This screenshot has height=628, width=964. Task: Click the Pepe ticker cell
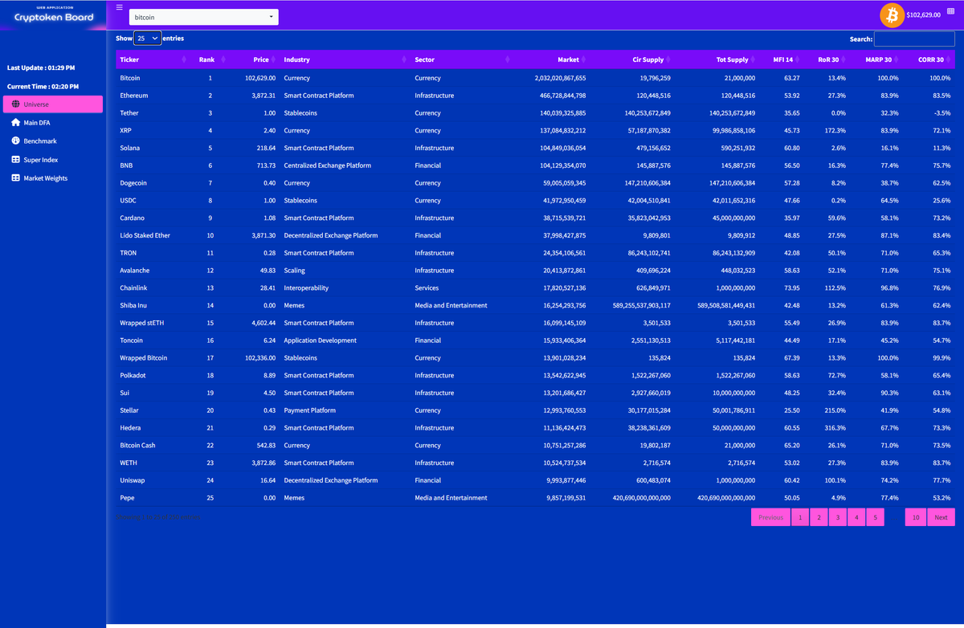point(153,498)
